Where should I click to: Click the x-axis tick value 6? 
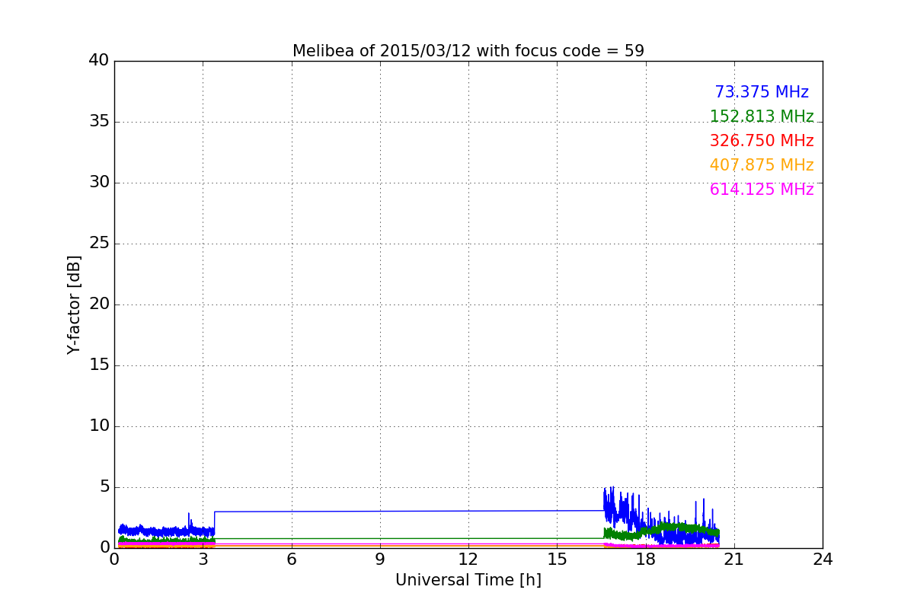point(292,559)
